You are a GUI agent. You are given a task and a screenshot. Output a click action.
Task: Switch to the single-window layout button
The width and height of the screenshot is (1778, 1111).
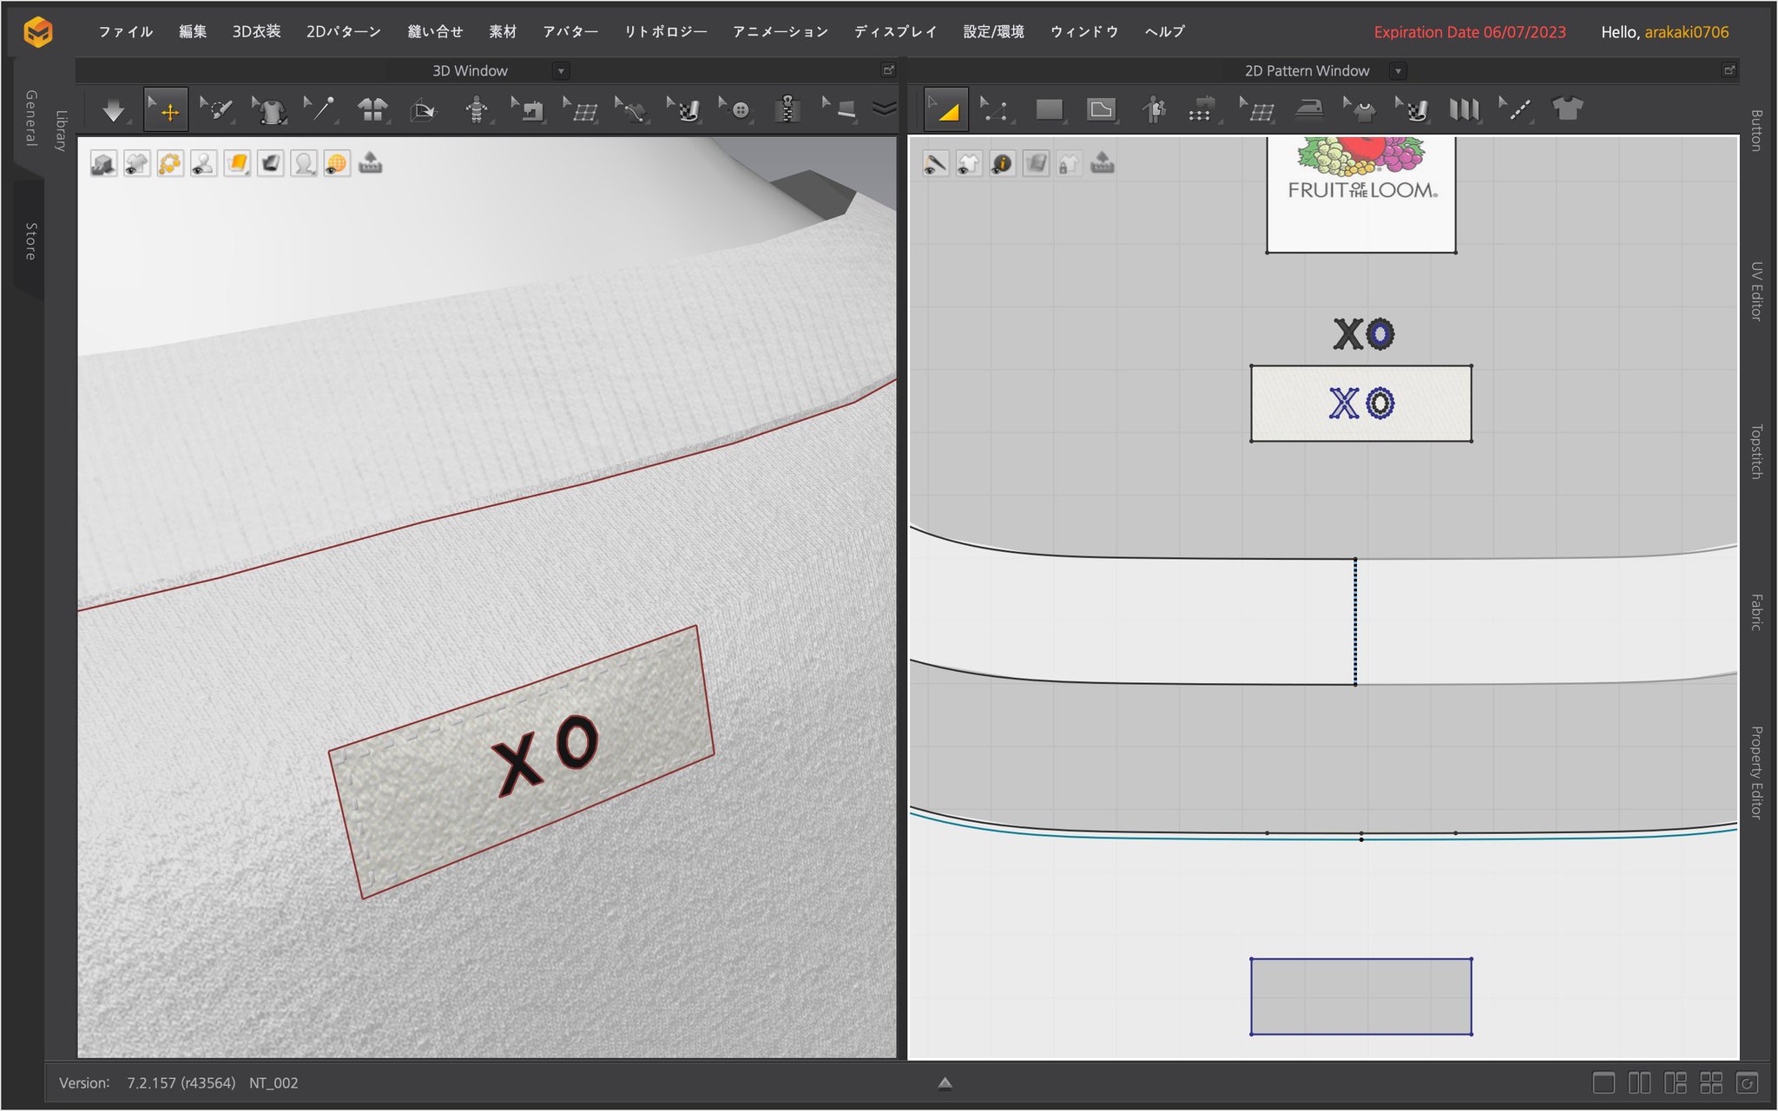[x=1603, y=1082]
